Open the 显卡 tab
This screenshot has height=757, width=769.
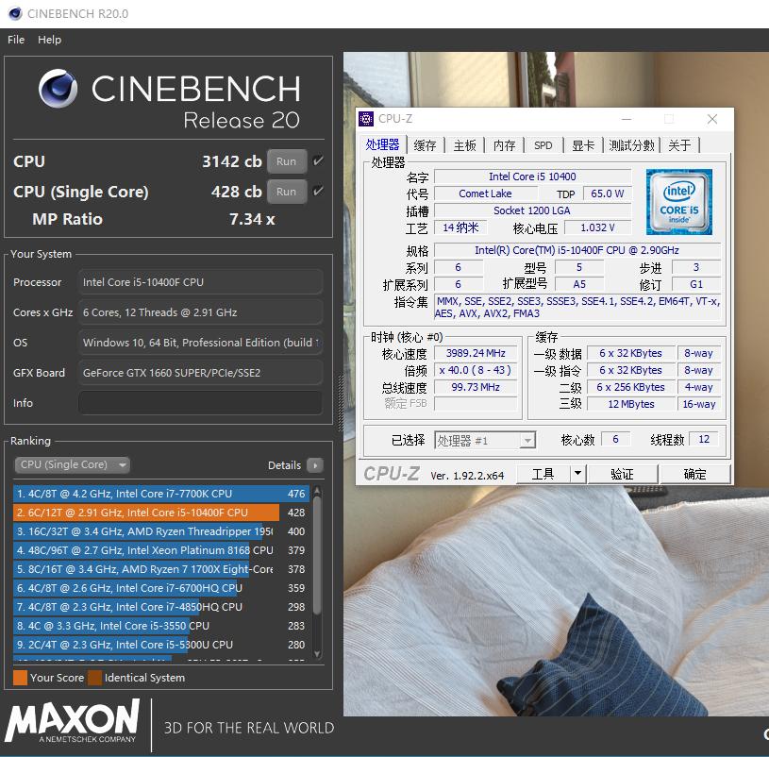pyautogui.click(x=583, y=145)
